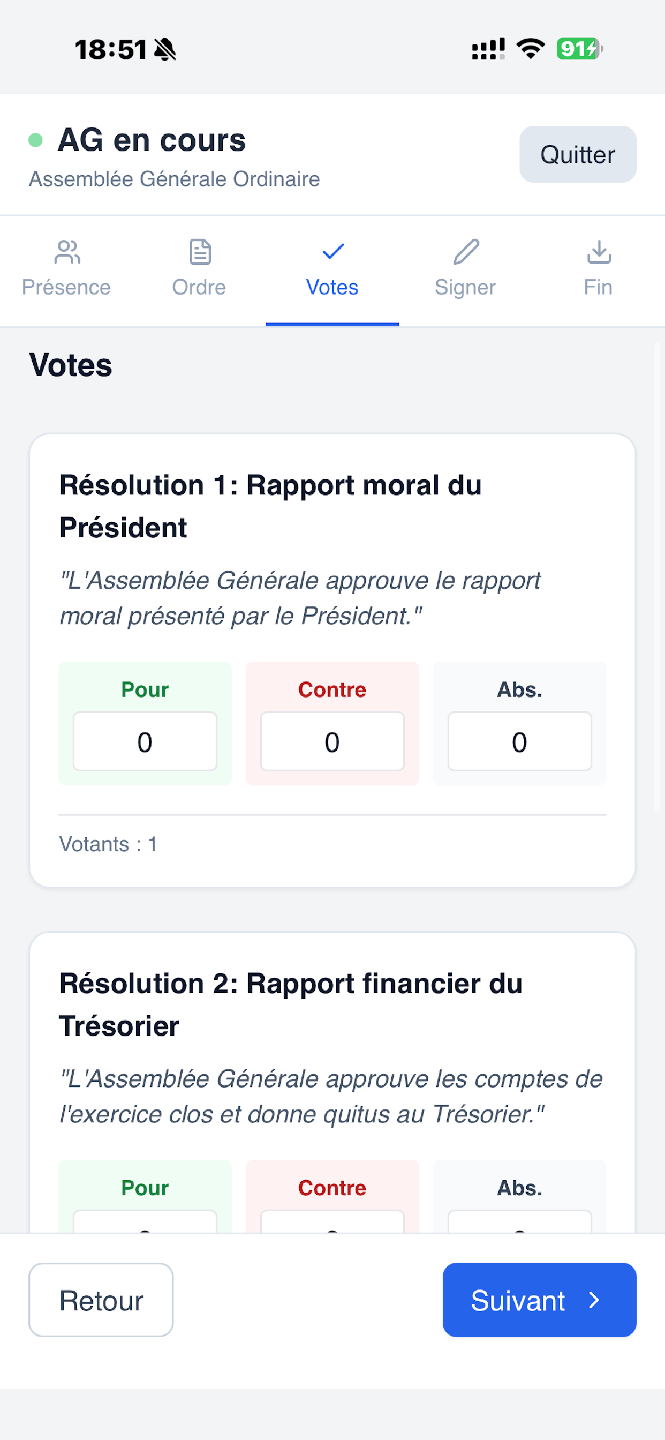Tap the Votes checkmark icon
Screen dimensions: 665x1440
pos(333,252)
